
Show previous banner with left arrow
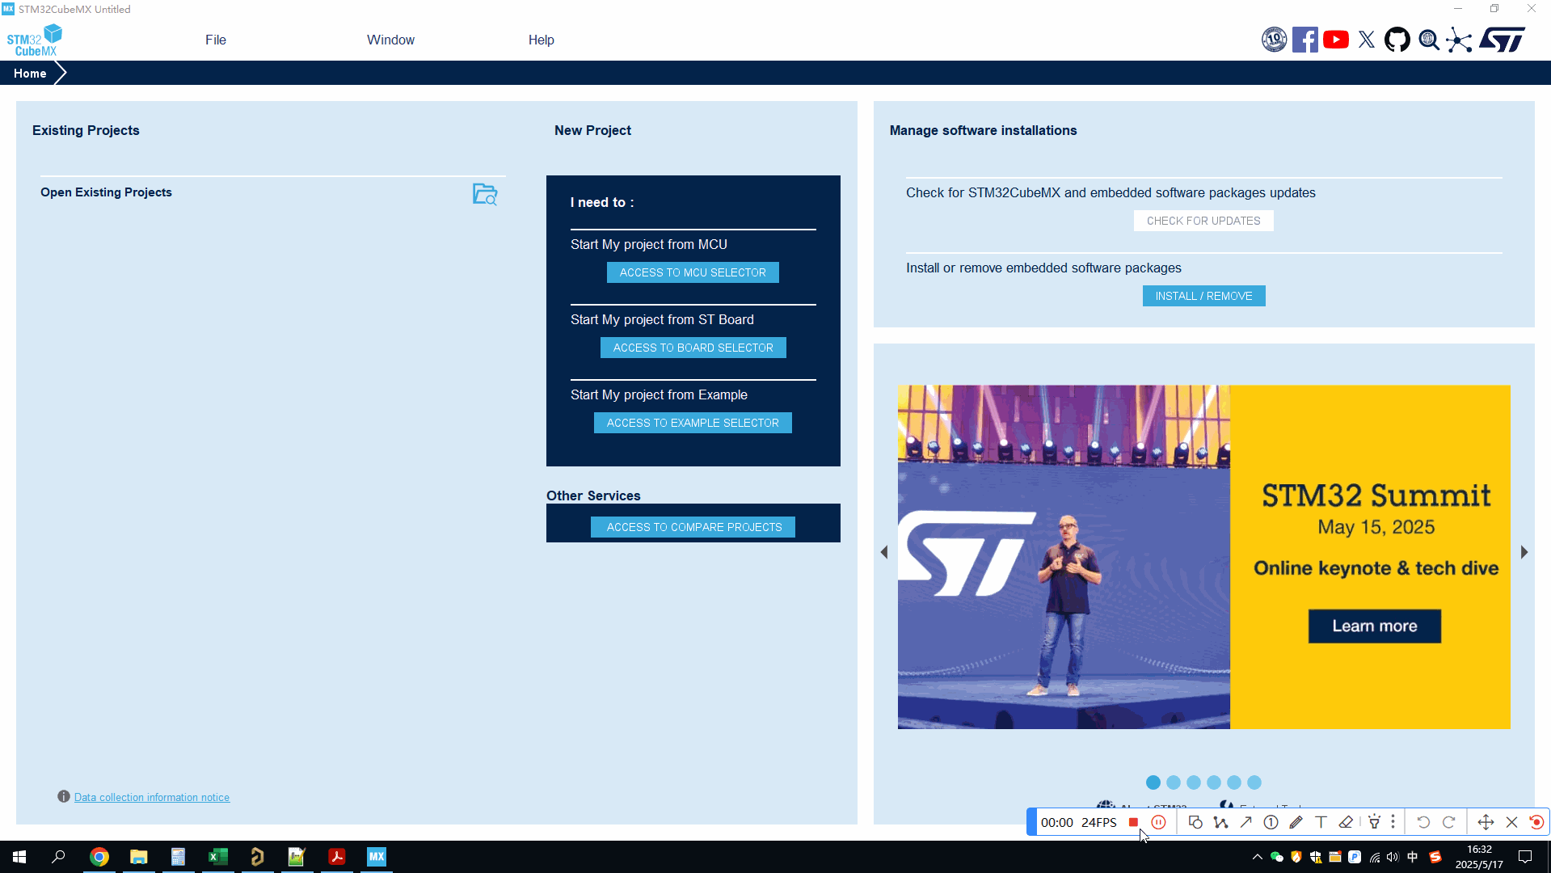click(x=883, y=552)
